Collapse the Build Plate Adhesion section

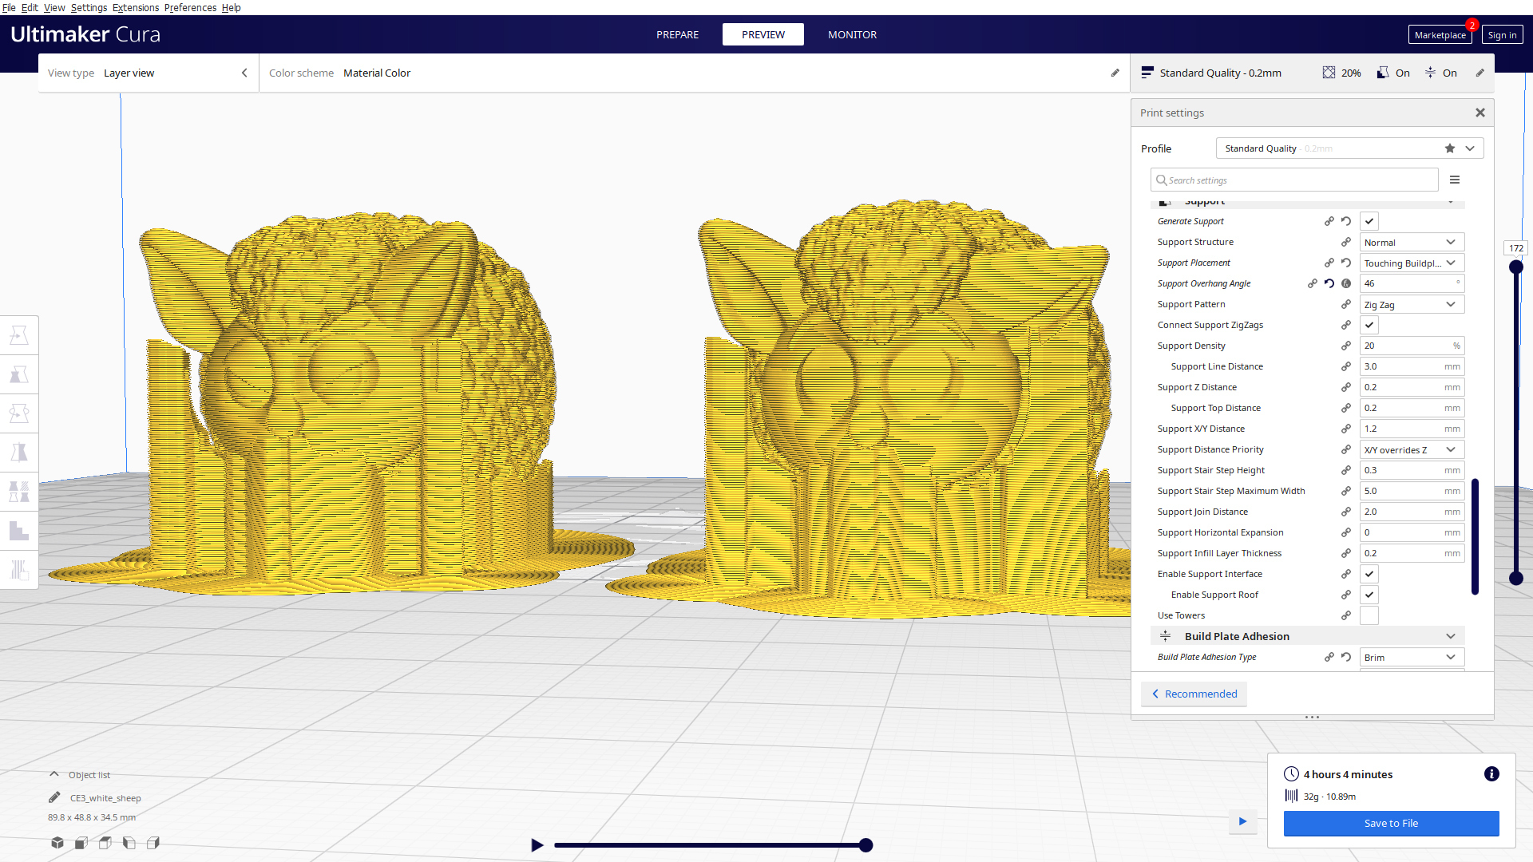tap(1451, 636)
